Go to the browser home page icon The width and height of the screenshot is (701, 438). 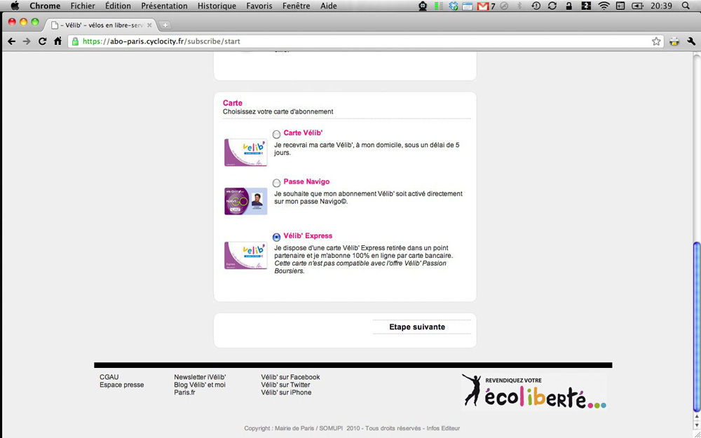[x=57, y=41]
